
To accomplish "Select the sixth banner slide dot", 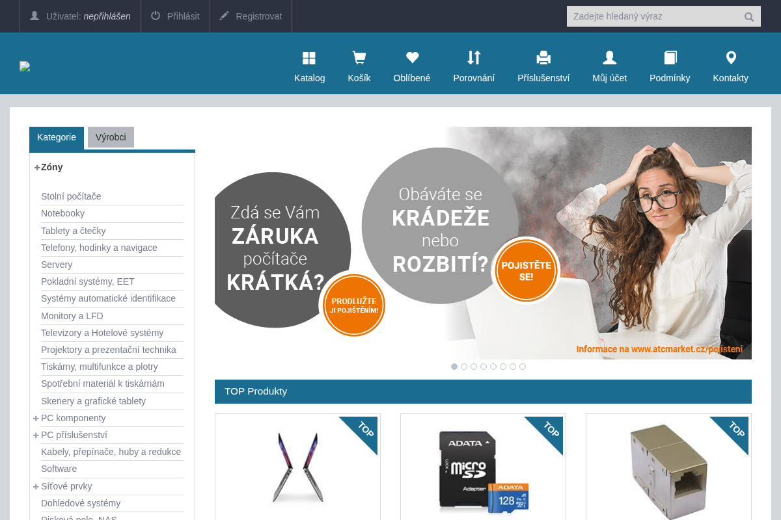I will (503, 367).
